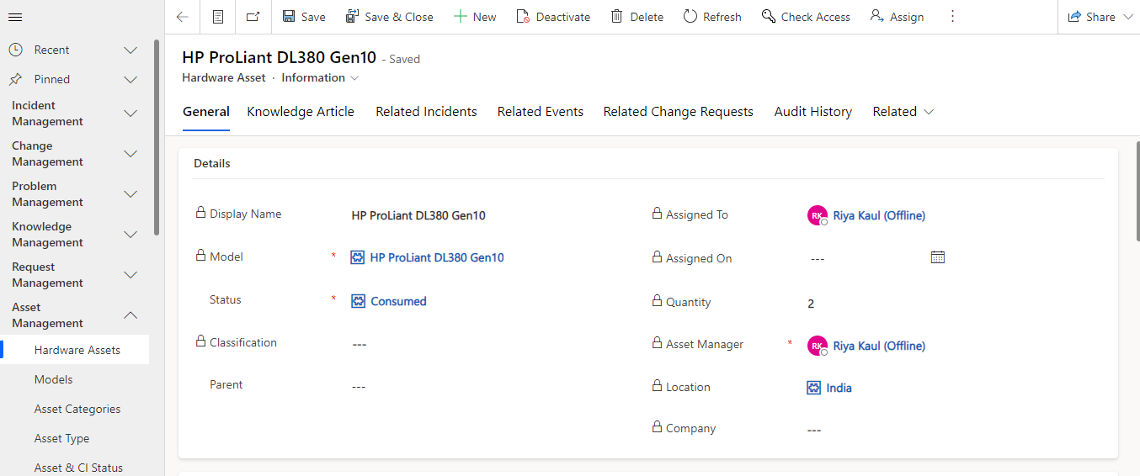
Task: Save the hardware asset record
Action: [x=304, y=17]
